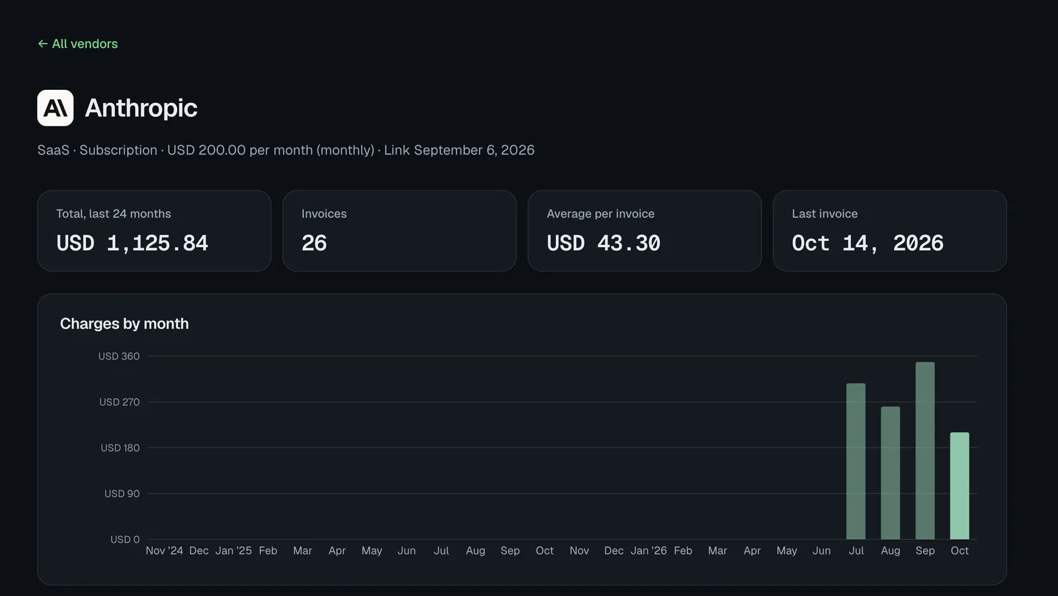Click the subscription details line
The image size is (1058, 596).
(286, 150)
